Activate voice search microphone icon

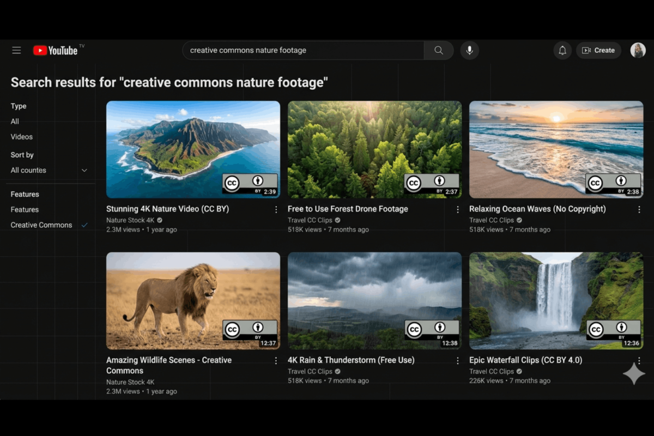point(469,50)
